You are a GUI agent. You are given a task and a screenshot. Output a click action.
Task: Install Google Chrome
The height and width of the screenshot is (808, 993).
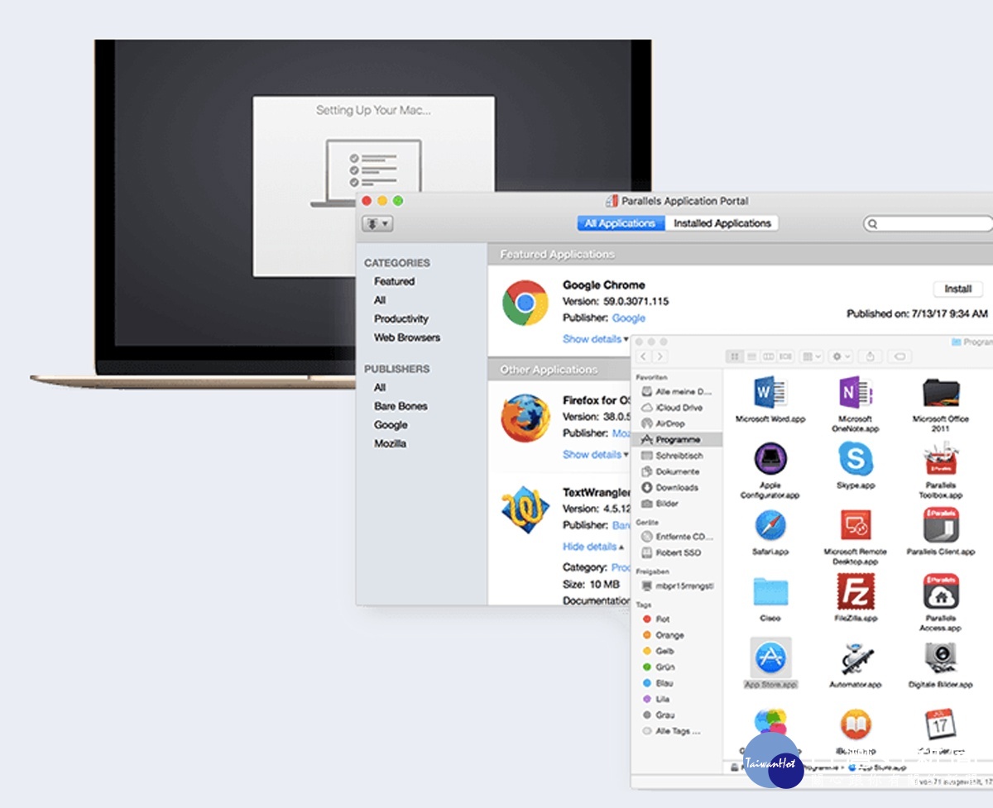coord(958,289)
